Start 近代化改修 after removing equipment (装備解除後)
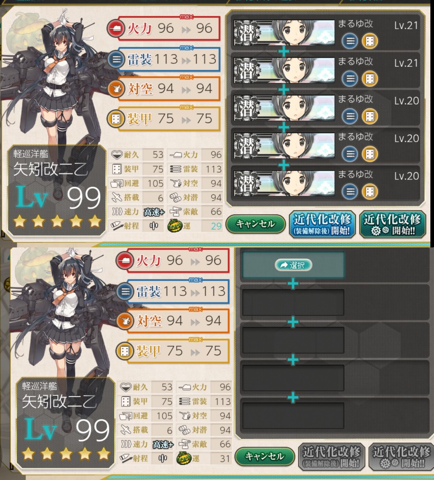Viewport: 434px width, 480px height. (322, 225)
